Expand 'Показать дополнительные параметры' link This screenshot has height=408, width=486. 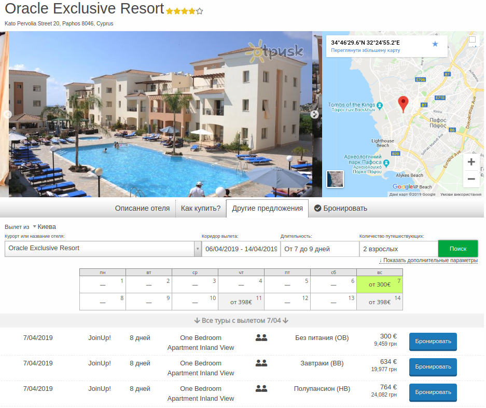click(428, 260)
